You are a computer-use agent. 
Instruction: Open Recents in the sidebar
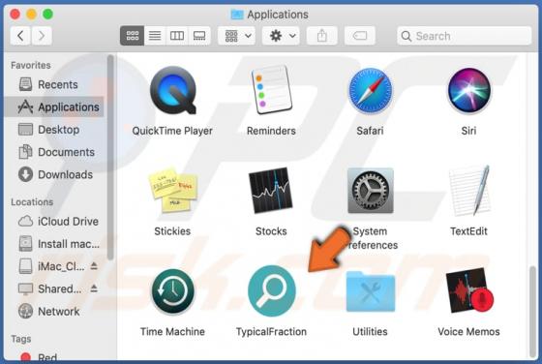(54, 84)
